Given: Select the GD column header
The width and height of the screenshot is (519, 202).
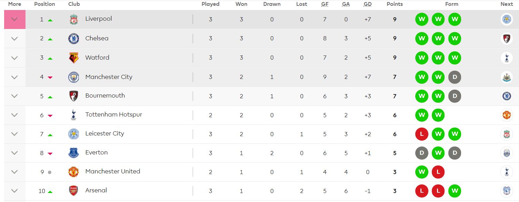Looking at the screenshot, I should [367, 4].
